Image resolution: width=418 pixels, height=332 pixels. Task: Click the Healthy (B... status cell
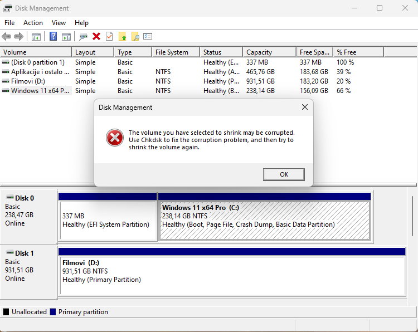click(221, 91)
